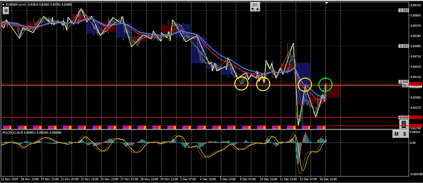Viewport: 423px width, 183px height.
Task: Click the 0.84135 price scale value
Action: tap(416, 77)
